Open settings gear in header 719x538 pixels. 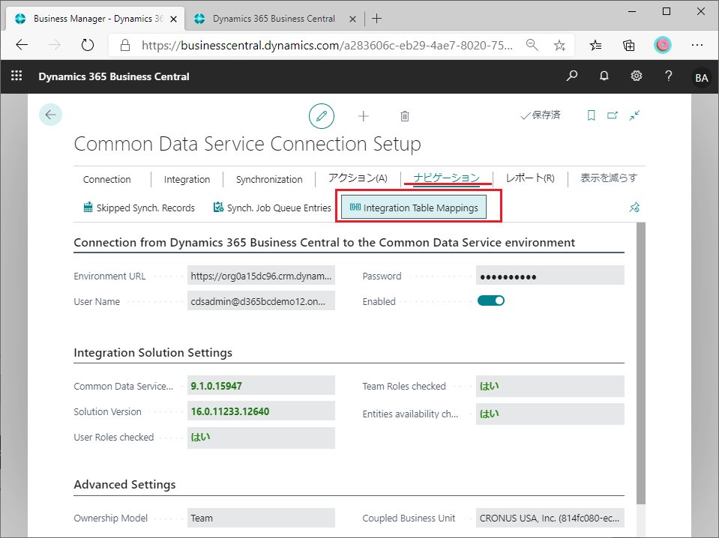click(637, 76)
